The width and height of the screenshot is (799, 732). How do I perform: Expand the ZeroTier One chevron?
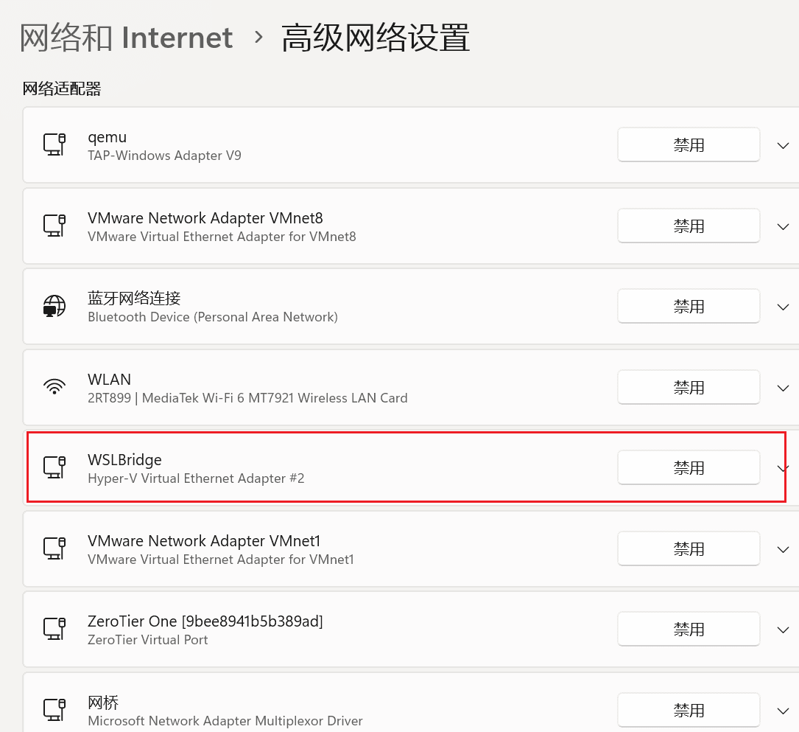[783, 630]
